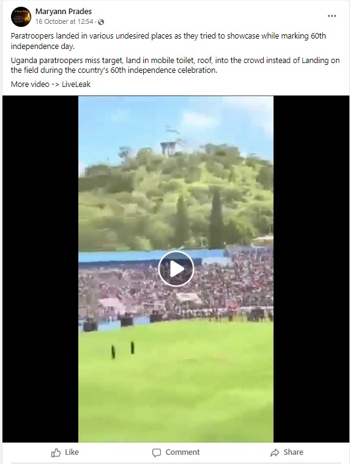
Task: Click the Share arrow icon
Action: coord(275,452)
